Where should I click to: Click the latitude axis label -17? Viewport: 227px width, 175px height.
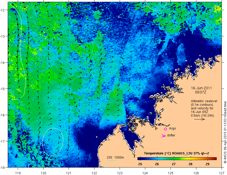(3, 141)
